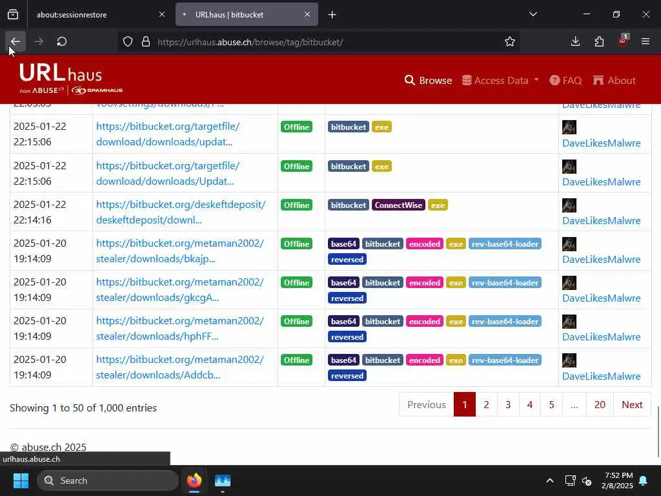
Task: Open the taskbar clock and date
Action: (x=617, y=480)
